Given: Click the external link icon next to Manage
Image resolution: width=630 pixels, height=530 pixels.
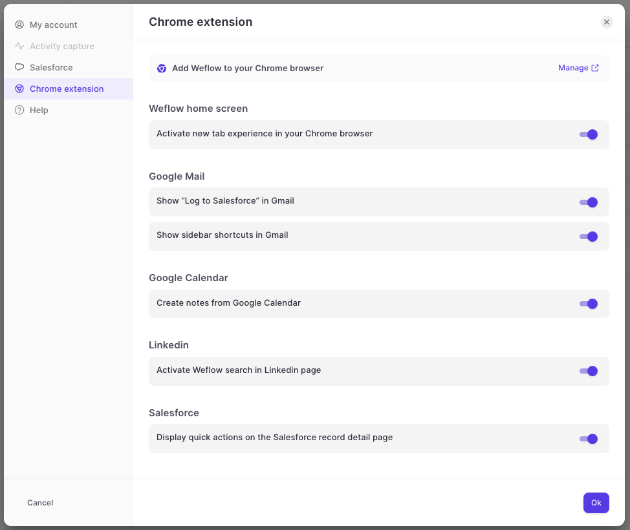Looking at the screenshot, I should pos(595,68).
